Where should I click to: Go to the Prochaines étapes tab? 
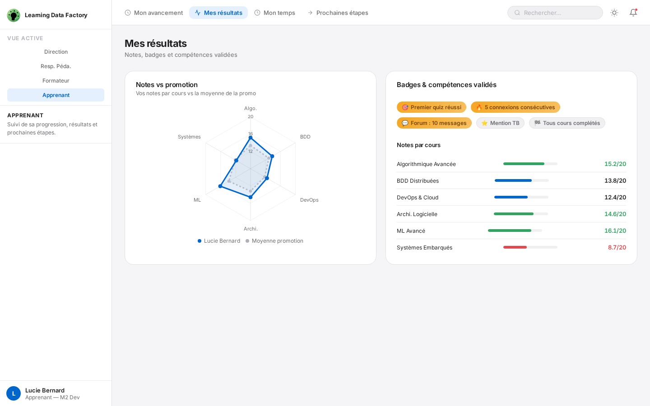pos(338,13)
